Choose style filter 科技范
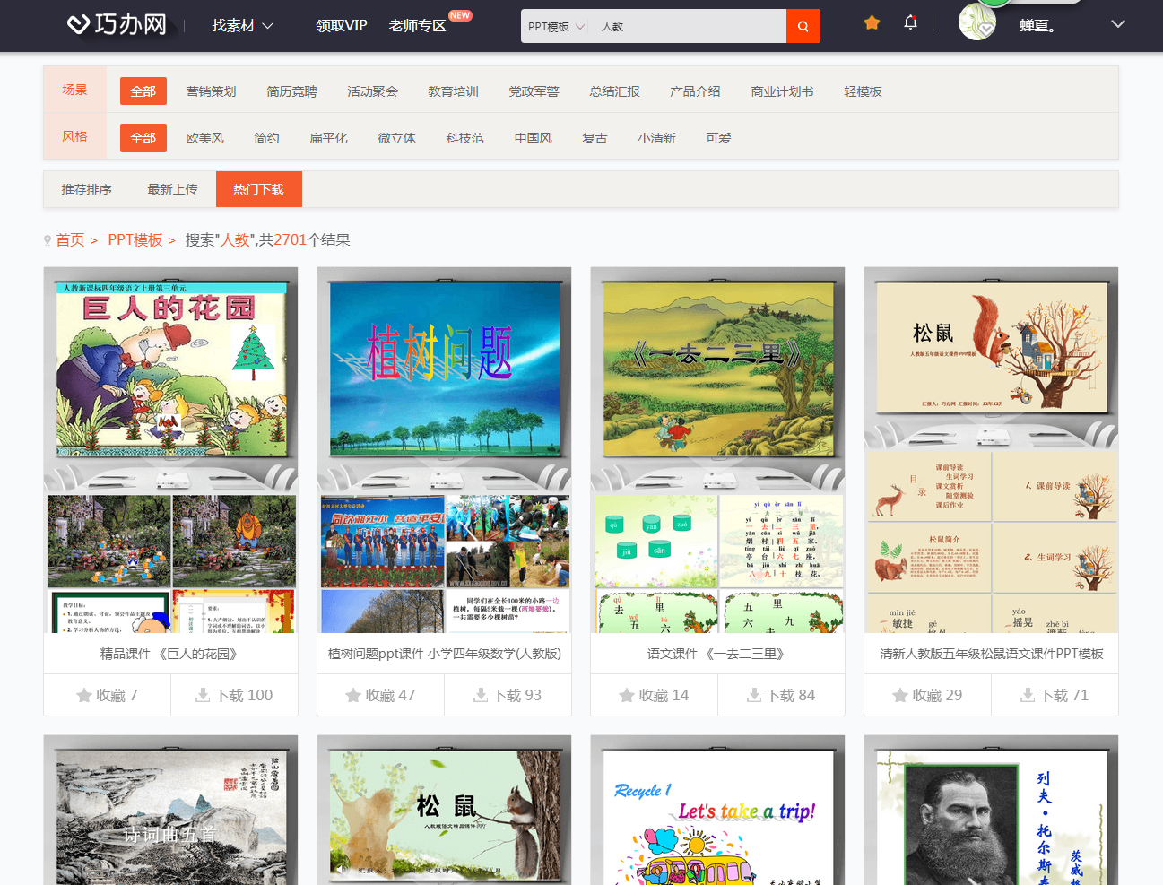This screenshot has width=1163, height=885. tap(464, 138)
